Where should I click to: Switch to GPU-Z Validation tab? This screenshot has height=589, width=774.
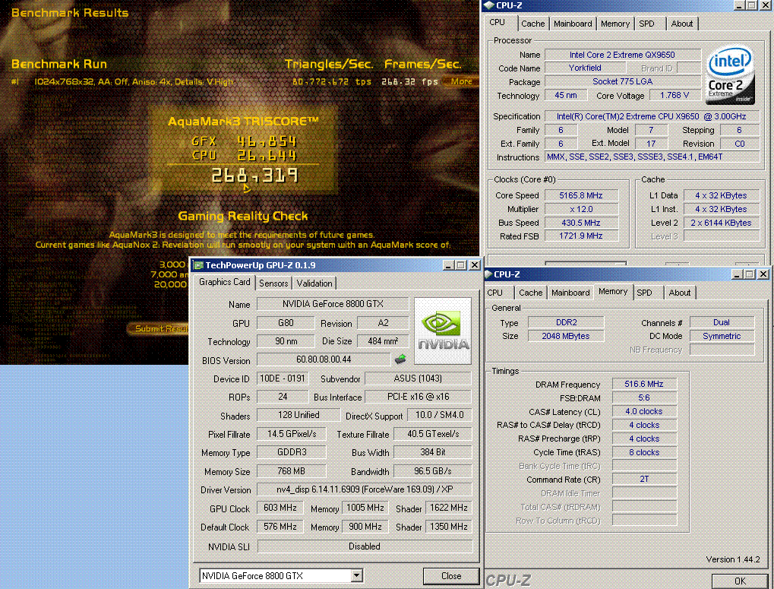tap(314, 283)
